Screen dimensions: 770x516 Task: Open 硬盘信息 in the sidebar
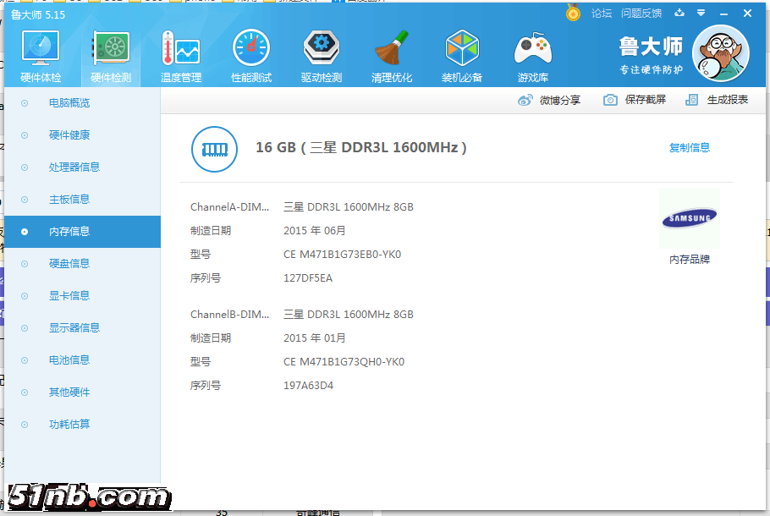pyautogui.click(x=69, y=264)
